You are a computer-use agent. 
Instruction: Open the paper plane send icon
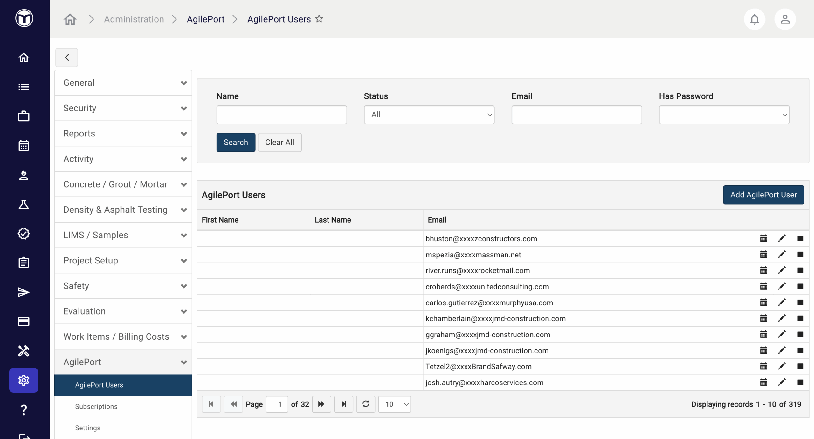(24, 292)
